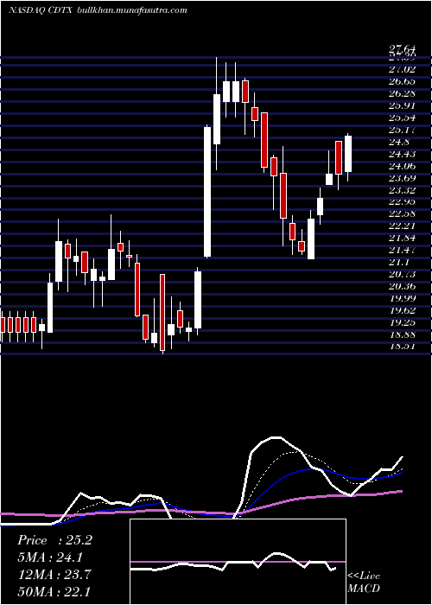Click the 20.36 price axis label
Screen dimensions: 432x605
(403, 286)
